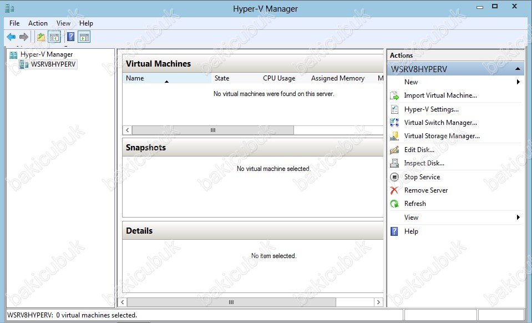The image size is (532, 323).
Task: Minimize the Hyper-V Manager window
Action: click(x=480, y=7)
